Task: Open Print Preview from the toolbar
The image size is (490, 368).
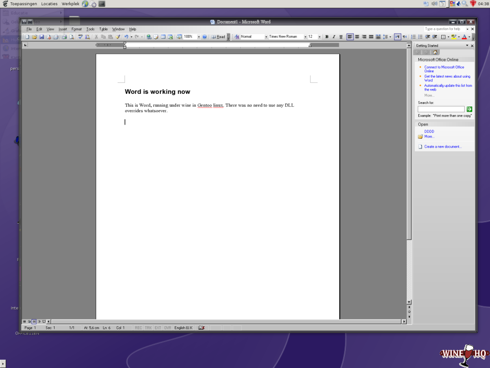Action: click(x=72, y=37)
